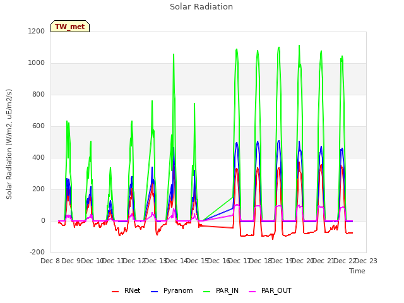404x303 pixels.
Task: Click the 800 y-axis tick label
Action: point(39,94)
